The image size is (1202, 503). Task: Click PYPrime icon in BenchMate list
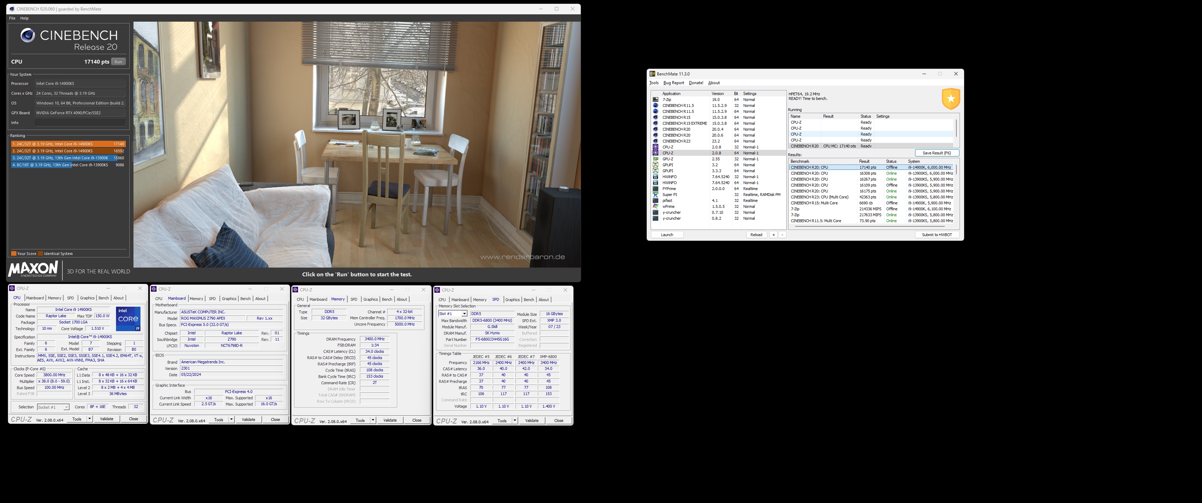(x=656, y=189)
